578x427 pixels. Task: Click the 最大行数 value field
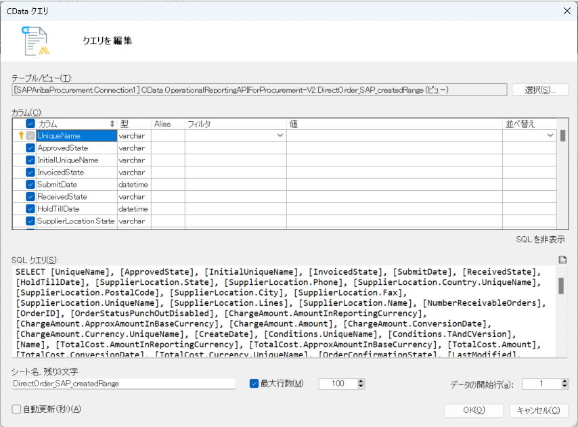(338, 384)
